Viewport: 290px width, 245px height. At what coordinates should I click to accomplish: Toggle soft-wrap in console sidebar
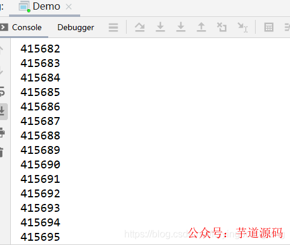2,92
